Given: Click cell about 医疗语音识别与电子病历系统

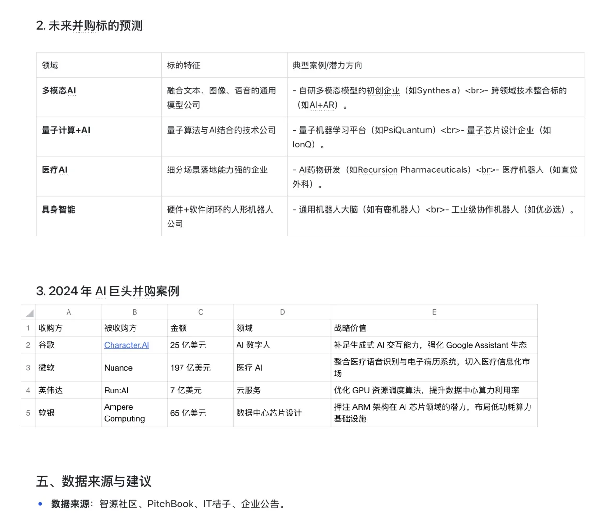Looking at the screenshot, I should pos(434,367).
